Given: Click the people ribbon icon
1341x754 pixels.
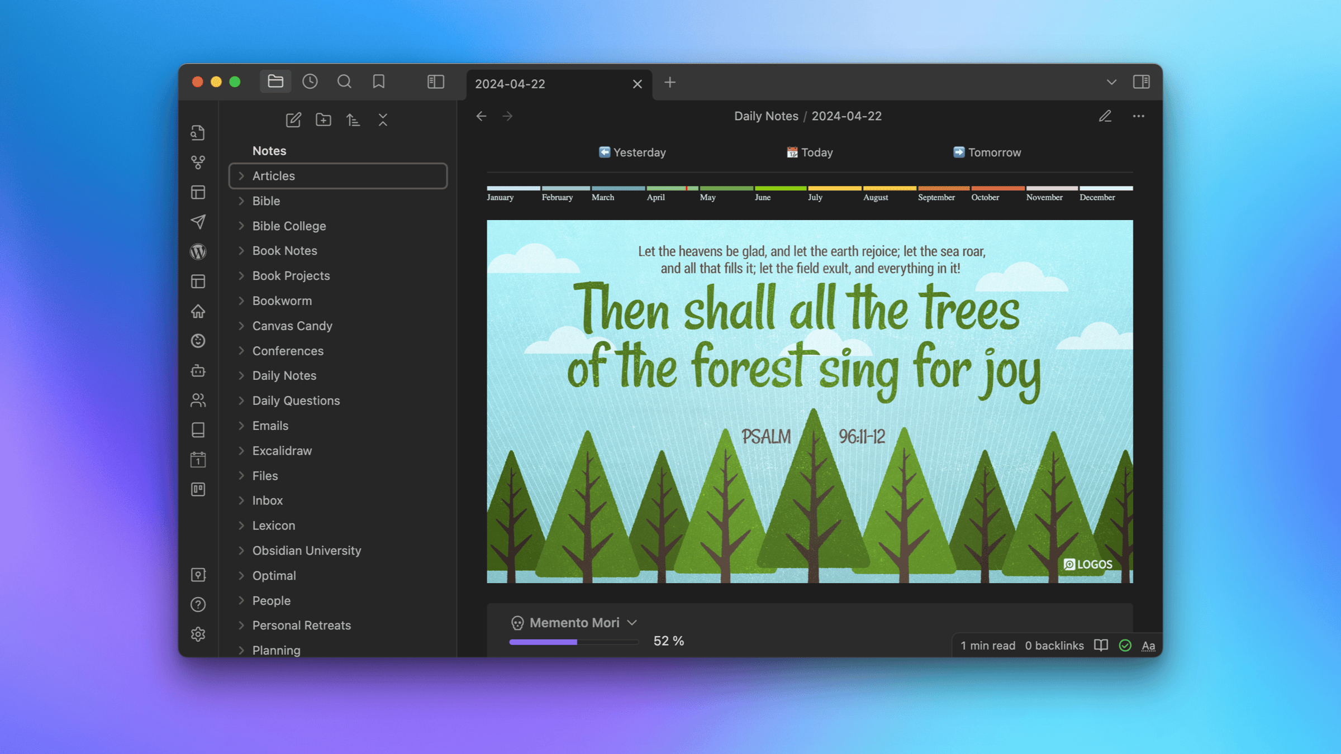Looking at the screenshot, I should click(x=198, y=400).
